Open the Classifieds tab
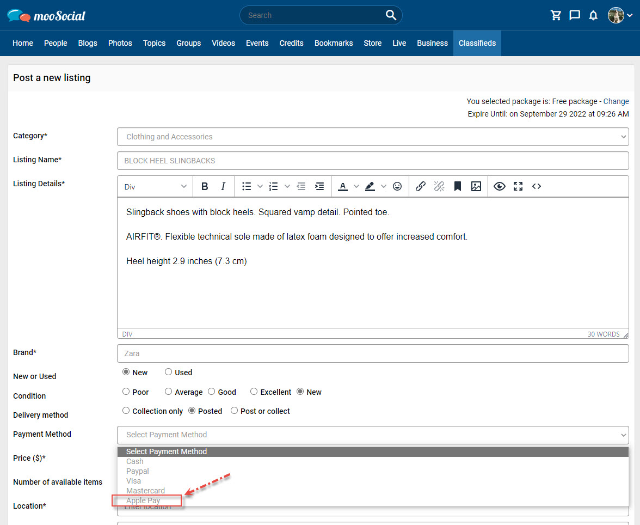640x525 pixels. click(x=477, y=43)
